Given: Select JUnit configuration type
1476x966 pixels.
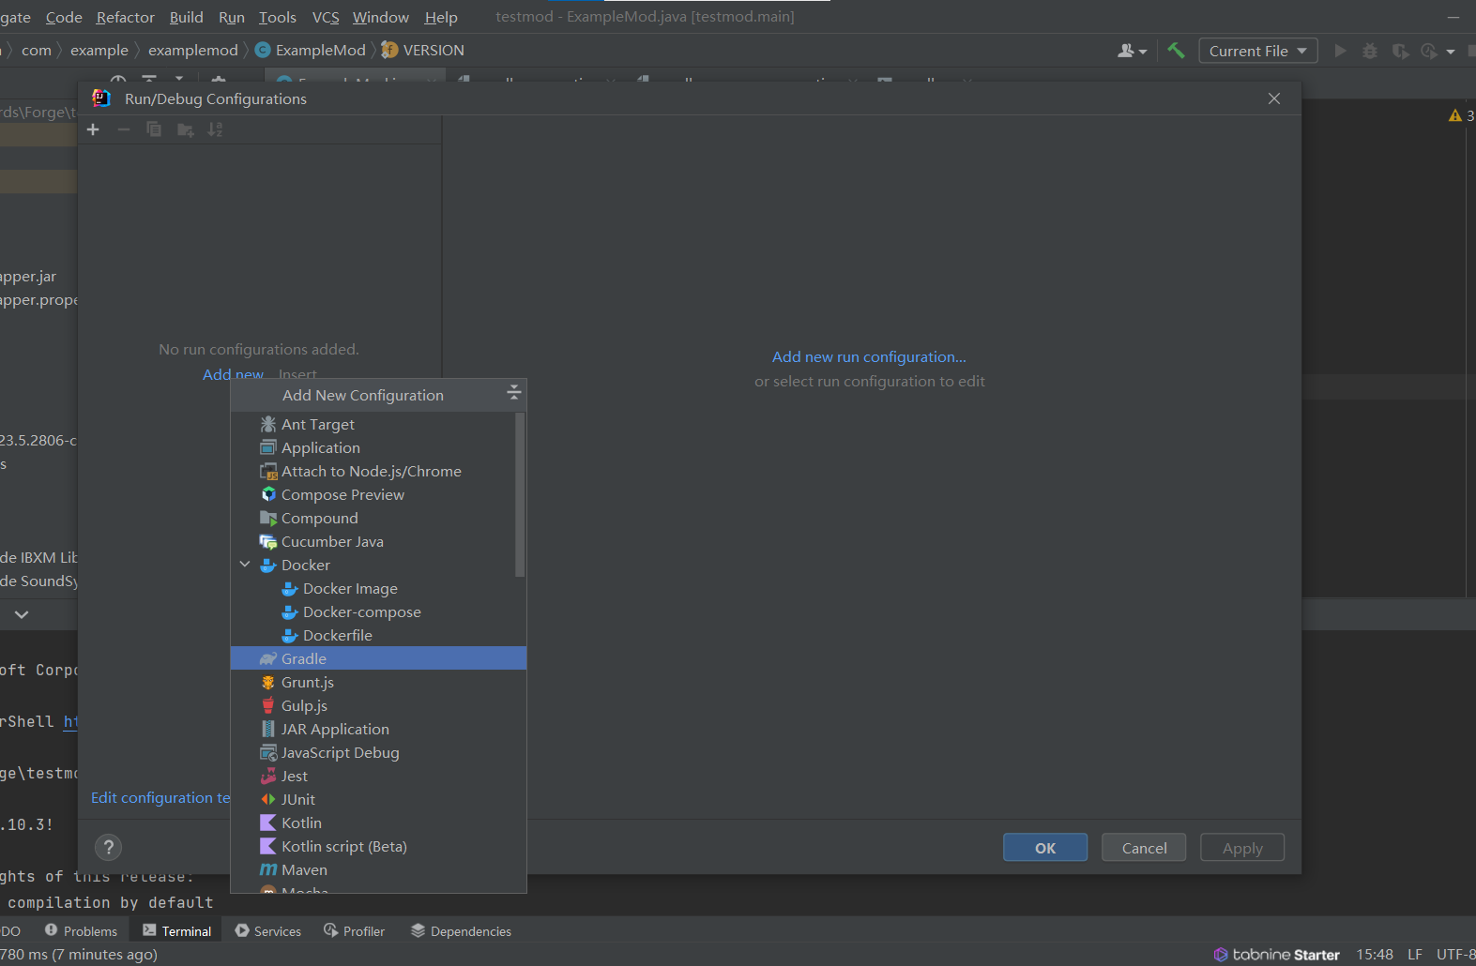Looking at the screenshot, I should point(378,799).
